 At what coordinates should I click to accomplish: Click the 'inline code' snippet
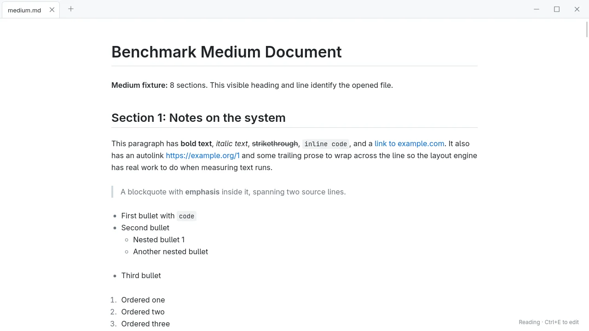click(x=326, y=144)
